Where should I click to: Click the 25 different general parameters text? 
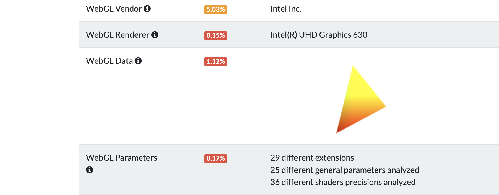tap(345, 170)
